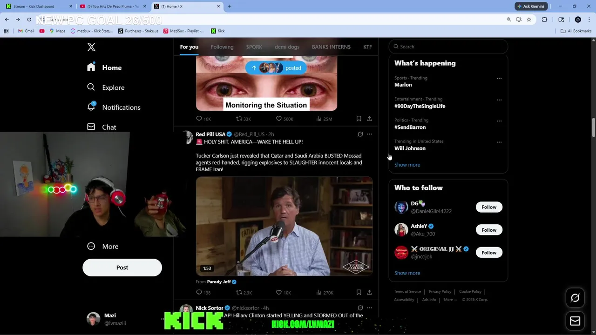Open the All Bookmarks folder
Image resolution: width=596 pixels, height=335 pixels.
coord(576,31)
